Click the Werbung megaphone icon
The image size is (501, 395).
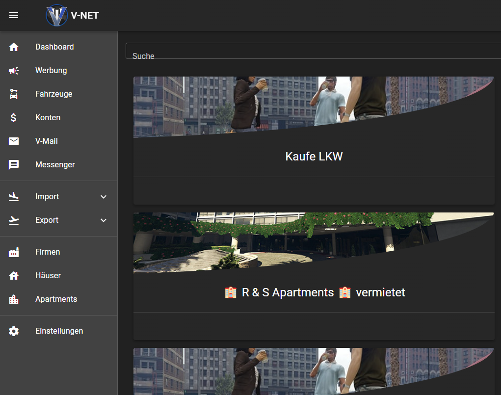[14, 71]
